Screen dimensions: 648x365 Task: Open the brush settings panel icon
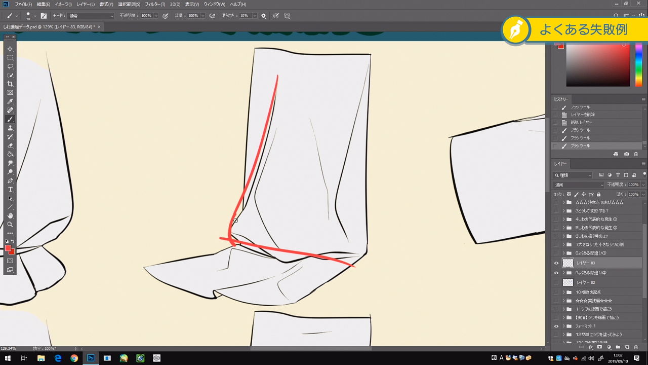tap(44, 16)
